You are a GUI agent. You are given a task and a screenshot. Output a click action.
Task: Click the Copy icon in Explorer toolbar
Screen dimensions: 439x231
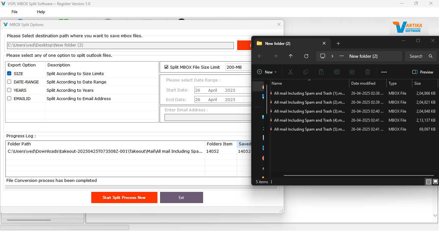click(306, 72)
